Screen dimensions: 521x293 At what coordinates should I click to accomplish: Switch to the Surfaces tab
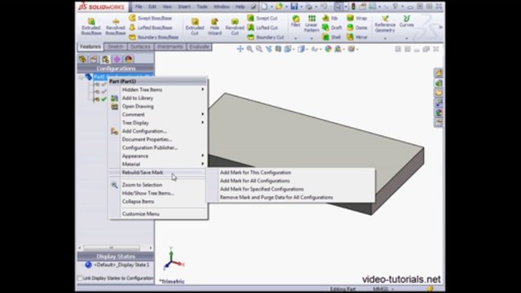click(140, 46)
